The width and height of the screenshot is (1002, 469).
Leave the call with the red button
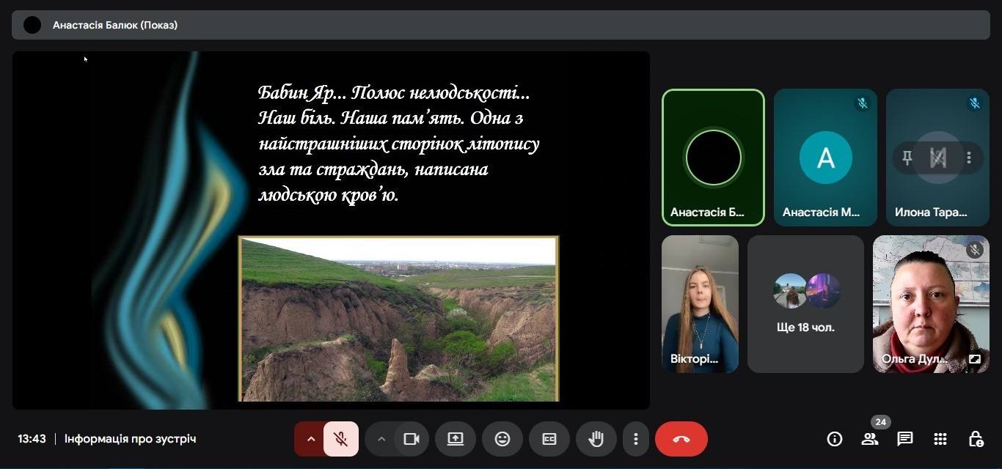(x=681, y=439)
